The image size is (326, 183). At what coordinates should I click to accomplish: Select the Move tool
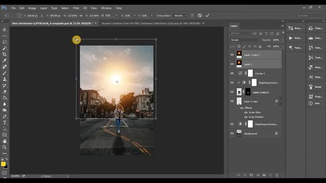[5, 29]
